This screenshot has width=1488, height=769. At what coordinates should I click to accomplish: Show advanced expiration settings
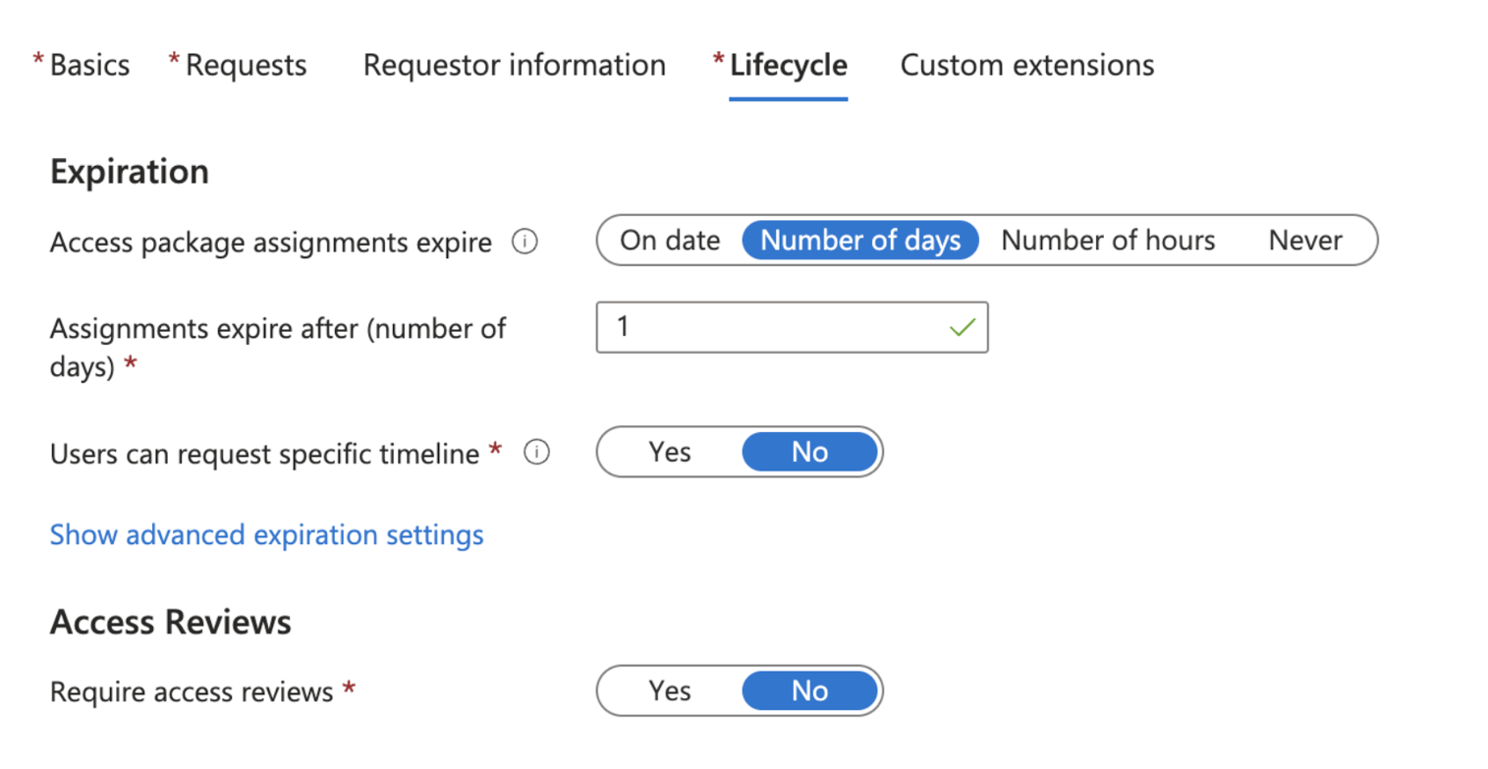pos(265,534)
